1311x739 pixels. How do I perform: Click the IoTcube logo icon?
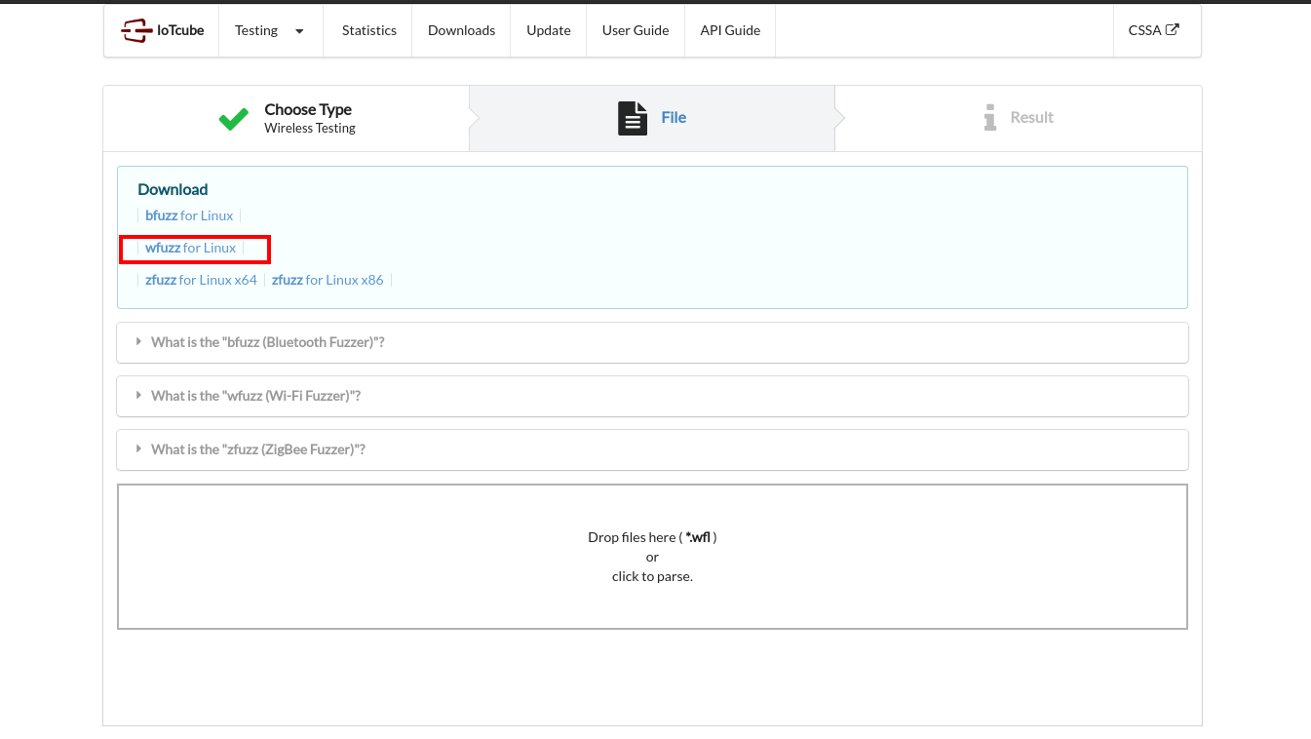point(136,31)
